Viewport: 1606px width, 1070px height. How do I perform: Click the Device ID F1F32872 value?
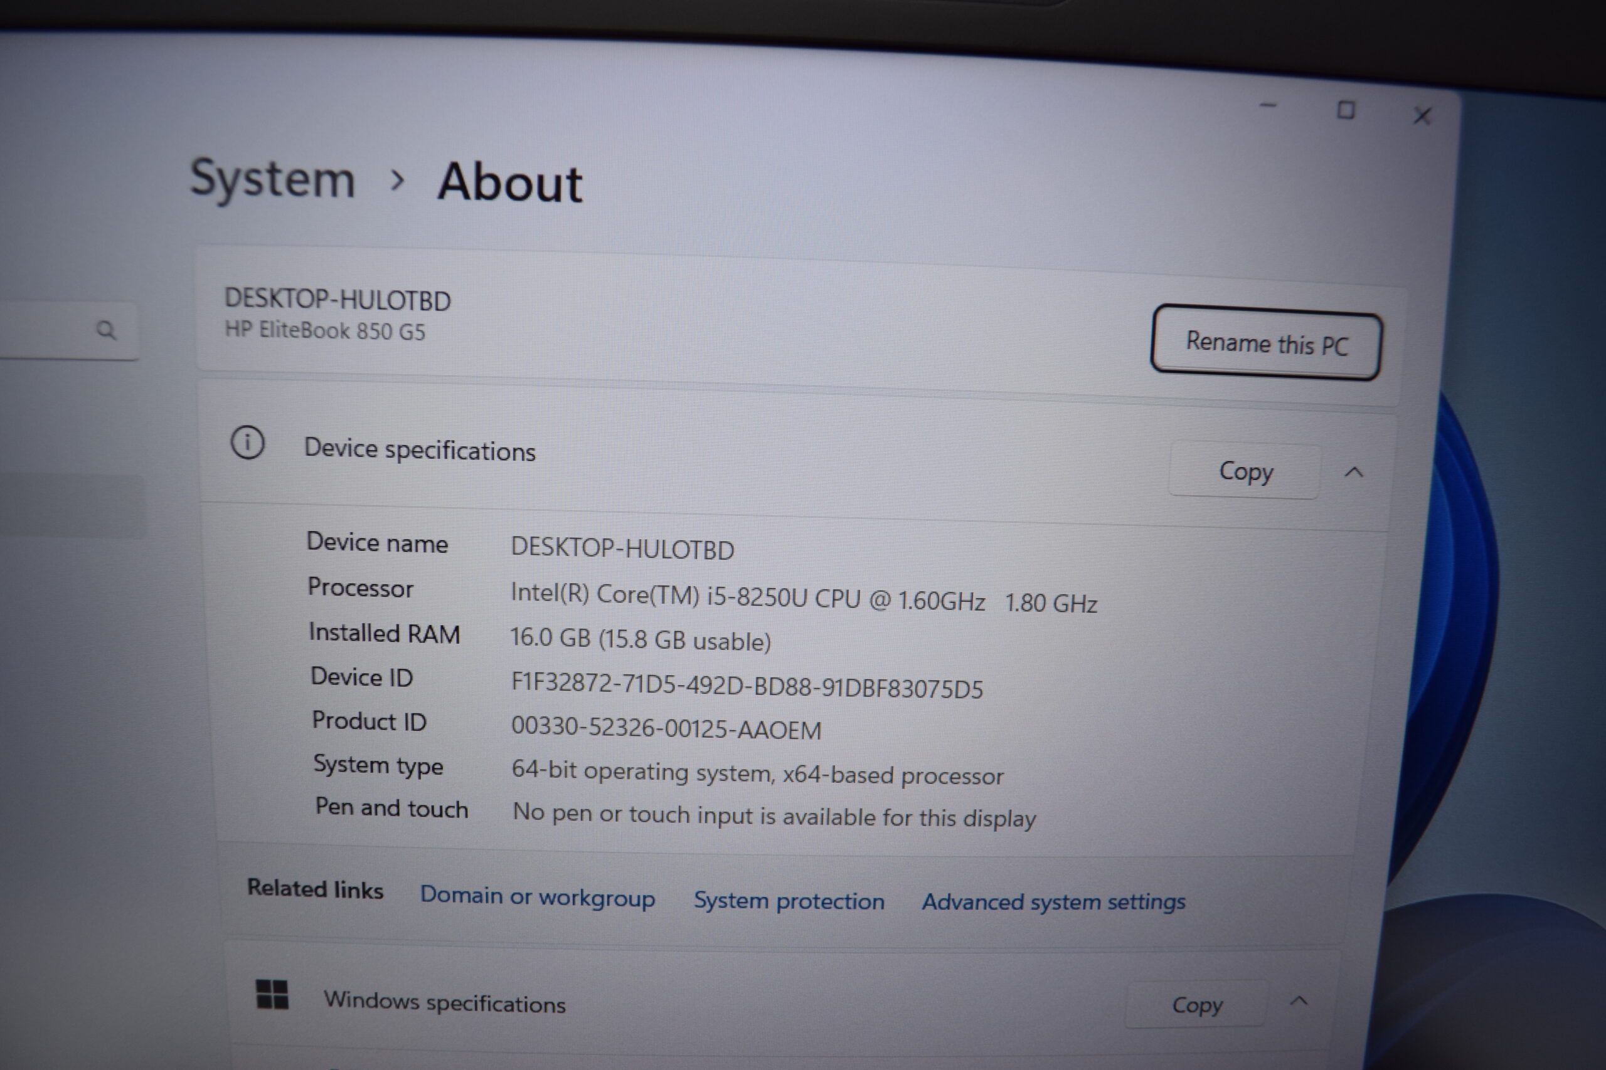click(x=747, y=685)
